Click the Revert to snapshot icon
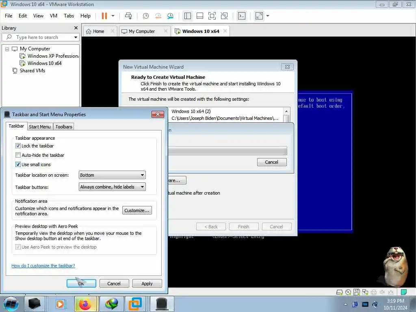This screenshot has height=312, width=416. (x=158, y=16)
